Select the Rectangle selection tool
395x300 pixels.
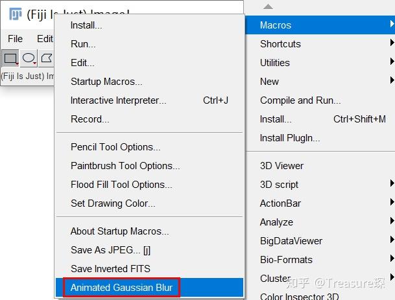coord(10,58)
